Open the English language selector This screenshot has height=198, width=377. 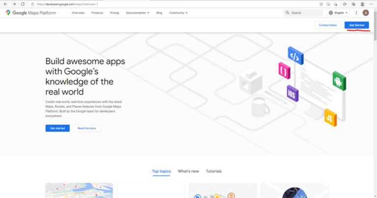click(338, 13)
